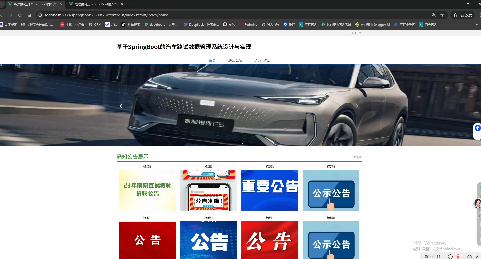Show previous carousel slide arrow
Viewport: 481px width, 259px height.
(121, 106)
